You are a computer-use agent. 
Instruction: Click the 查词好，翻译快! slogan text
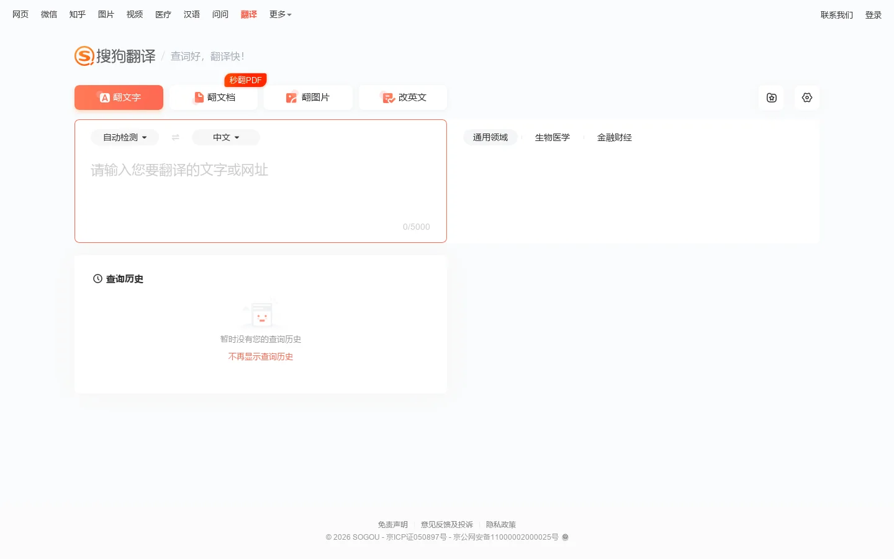207,57
